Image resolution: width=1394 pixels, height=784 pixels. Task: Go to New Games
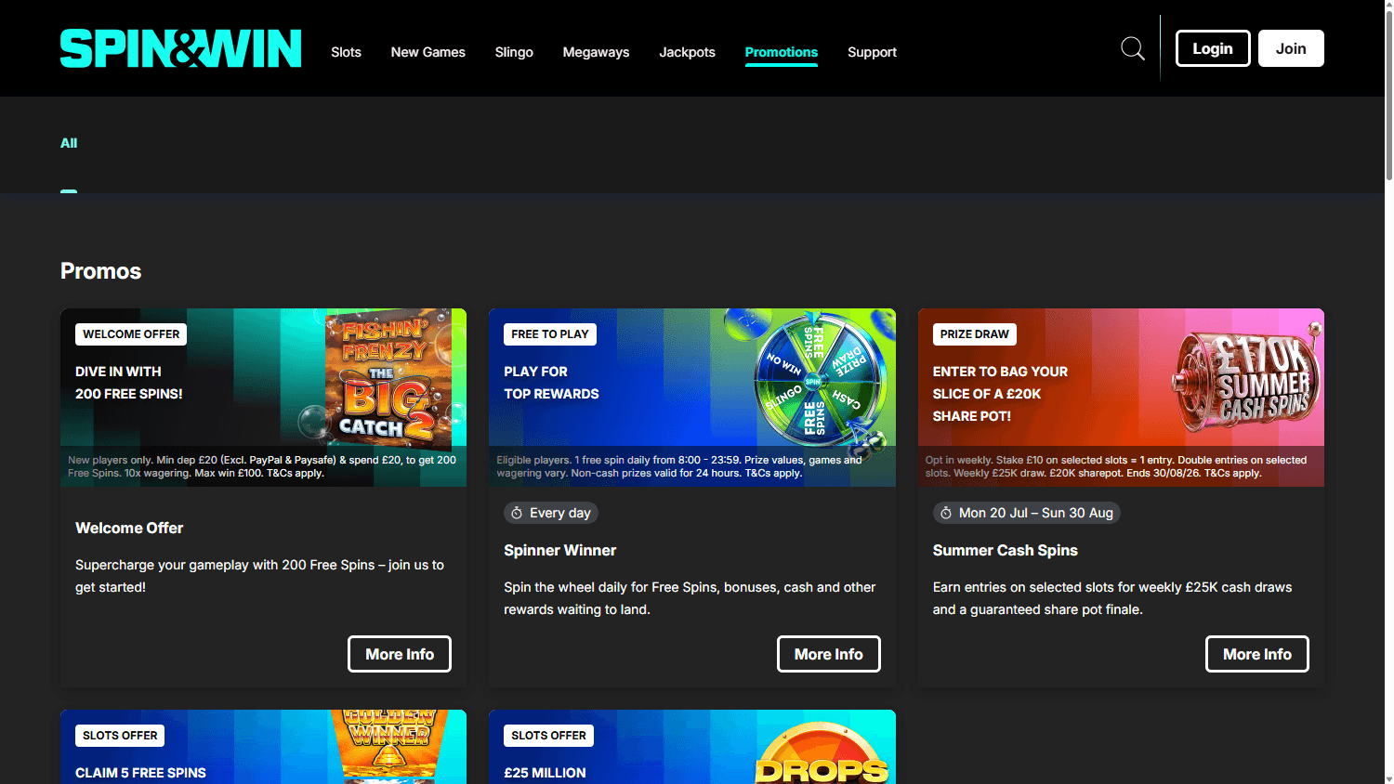tap(428, 52)
